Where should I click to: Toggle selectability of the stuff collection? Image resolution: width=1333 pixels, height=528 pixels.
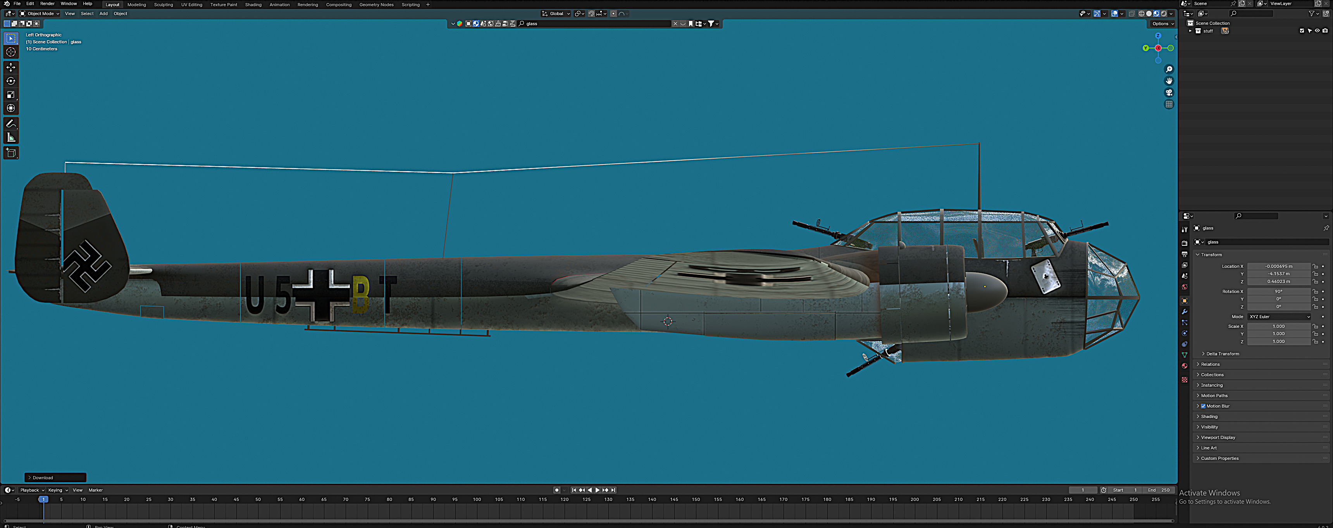coord(1310,31)
